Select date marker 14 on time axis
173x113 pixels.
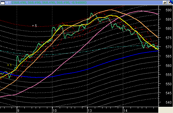click(x=125, y=110)
